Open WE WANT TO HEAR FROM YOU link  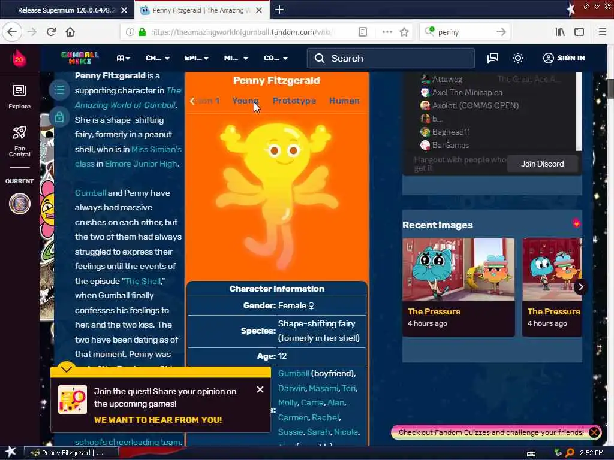(x=158, y=420)
